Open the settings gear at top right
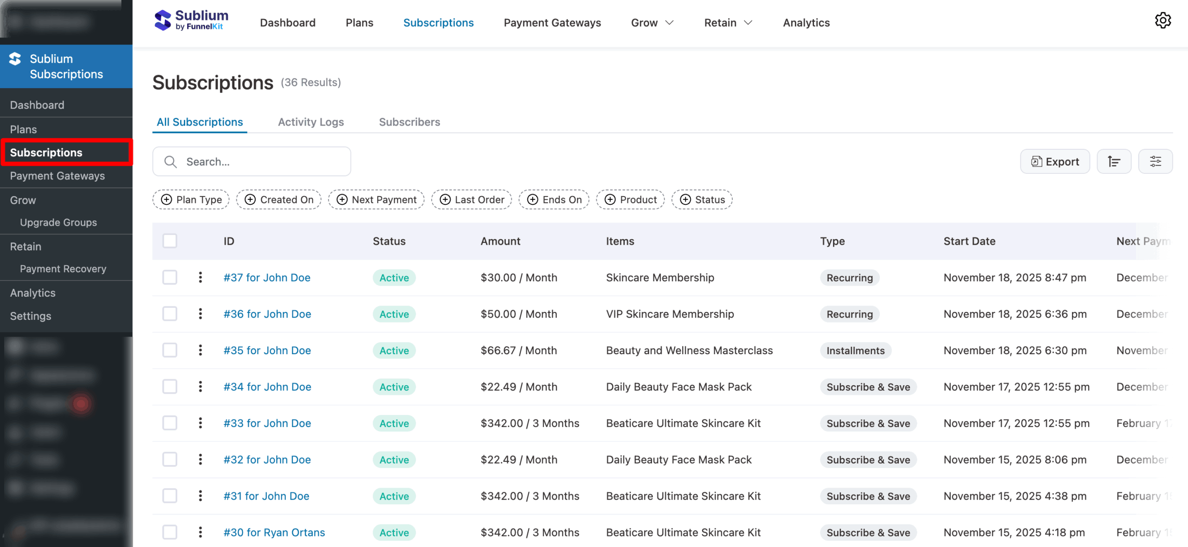 point(1163,20)
